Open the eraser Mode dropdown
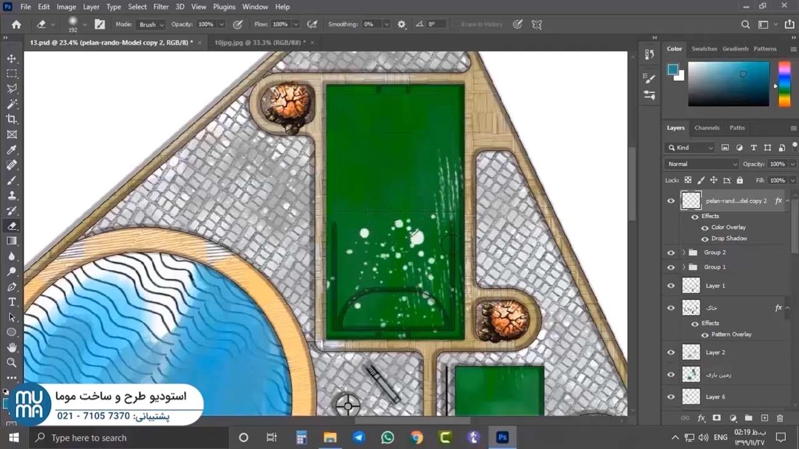The image size is (799, 449). [x=151, y=24]
